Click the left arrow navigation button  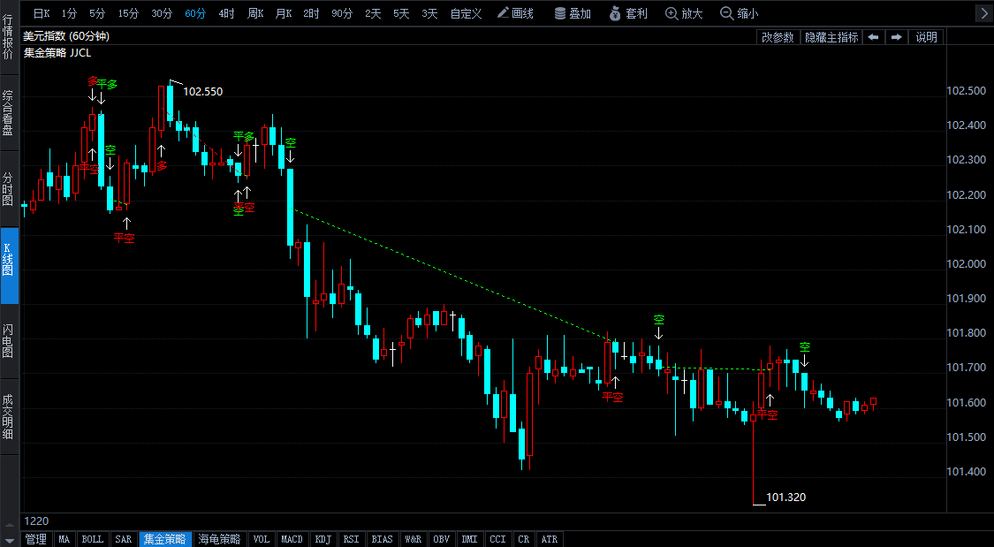(x=874, y=37)
